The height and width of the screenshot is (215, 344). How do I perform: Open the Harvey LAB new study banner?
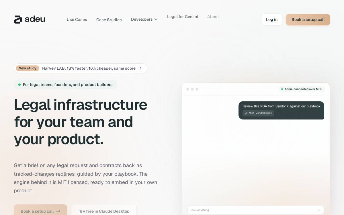tap(81, 68)
